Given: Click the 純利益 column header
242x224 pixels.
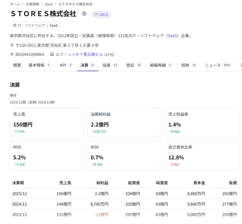Looking at the screenshot, I should tap(102, 183).
